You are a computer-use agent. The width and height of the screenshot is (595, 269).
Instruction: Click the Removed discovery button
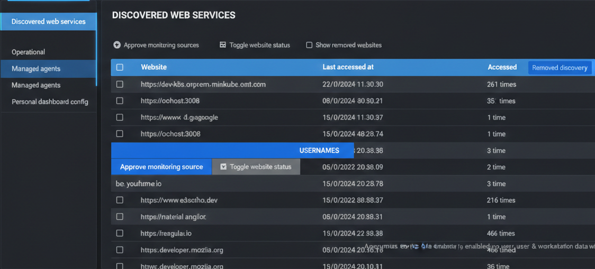pyautogui.click(x=560, y=68)
